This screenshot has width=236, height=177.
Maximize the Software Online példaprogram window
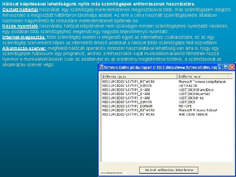[226, 67]
